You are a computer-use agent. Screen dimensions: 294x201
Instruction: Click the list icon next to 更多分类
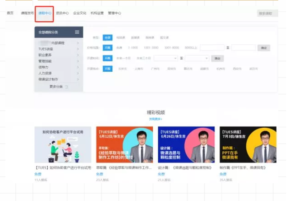(x=67, y=87)
